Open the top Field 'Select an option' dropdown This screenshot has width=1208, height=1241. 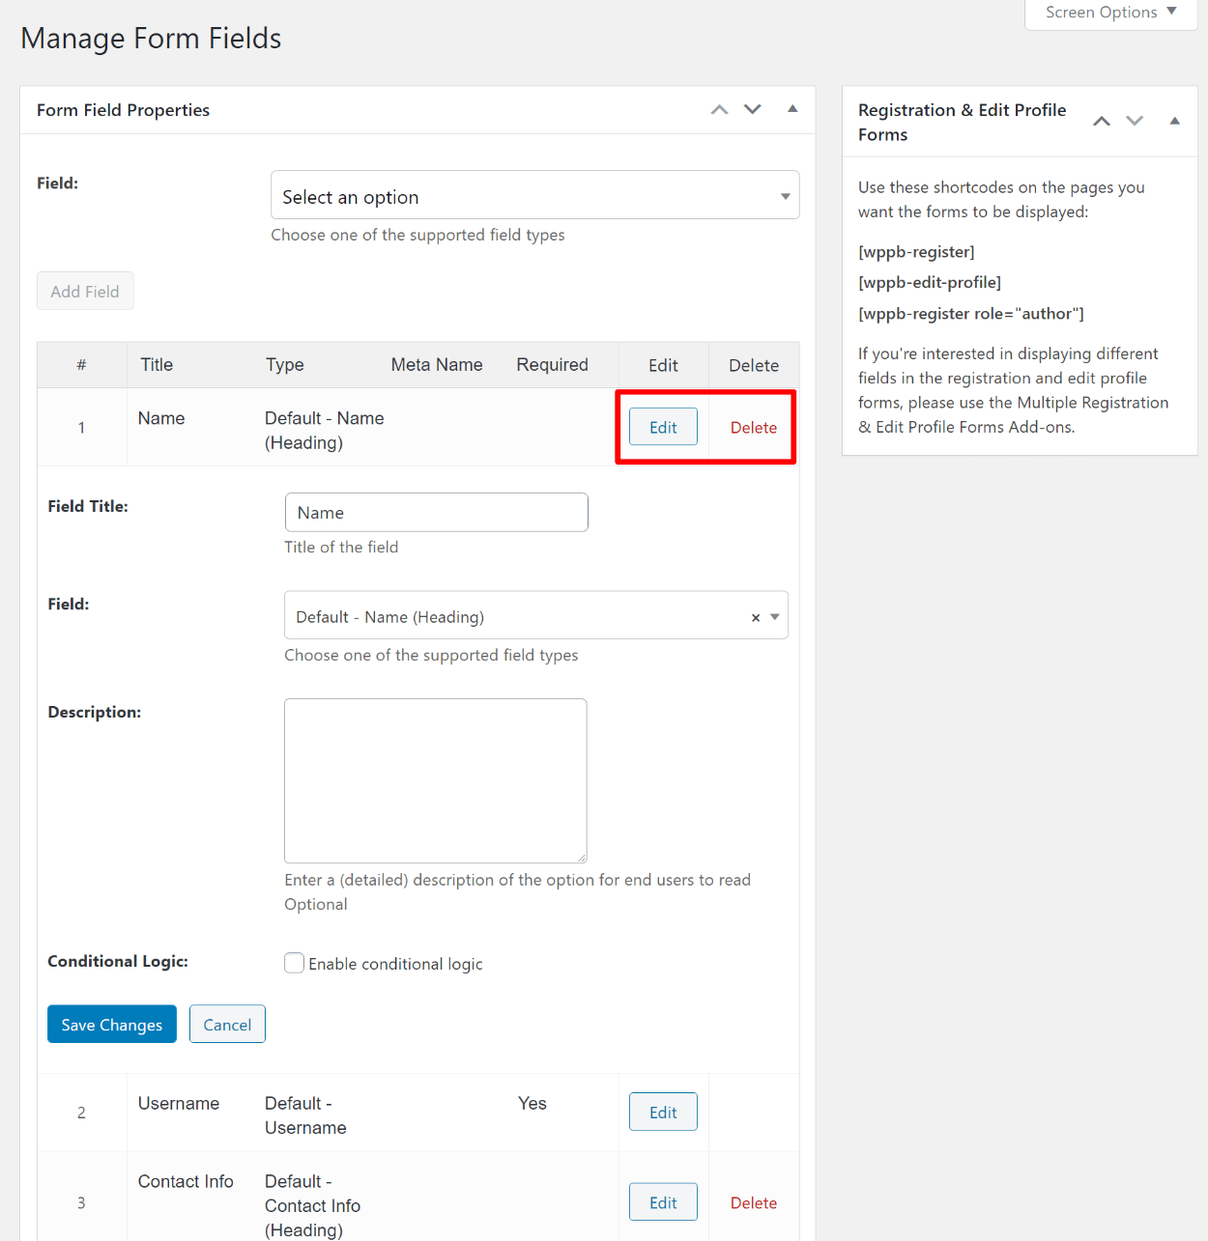534,196
